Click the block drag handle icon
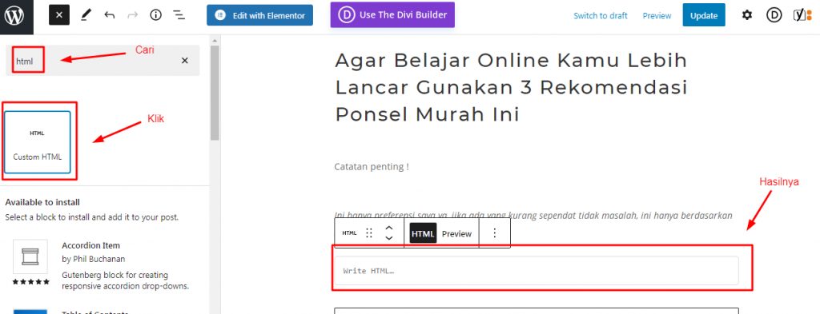820x314 pixels. [x=368, y=233]
